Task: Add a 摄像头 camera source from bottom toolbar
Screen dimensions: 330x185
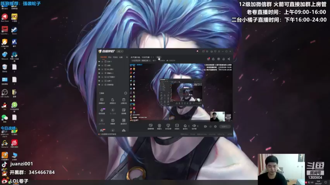Action: [x=159, y=127]
